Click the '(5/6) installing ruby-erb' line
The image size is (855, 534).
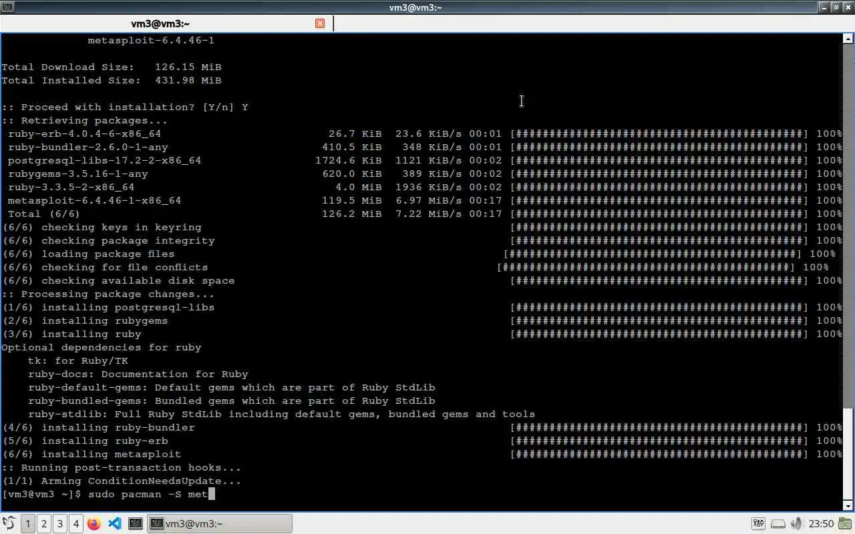[422, 441]
